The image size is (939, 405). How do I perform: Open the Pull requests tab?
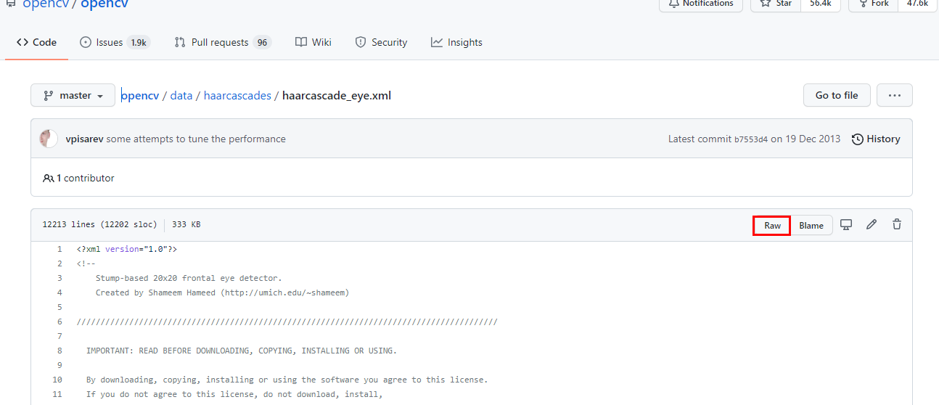tap(223, 42)
